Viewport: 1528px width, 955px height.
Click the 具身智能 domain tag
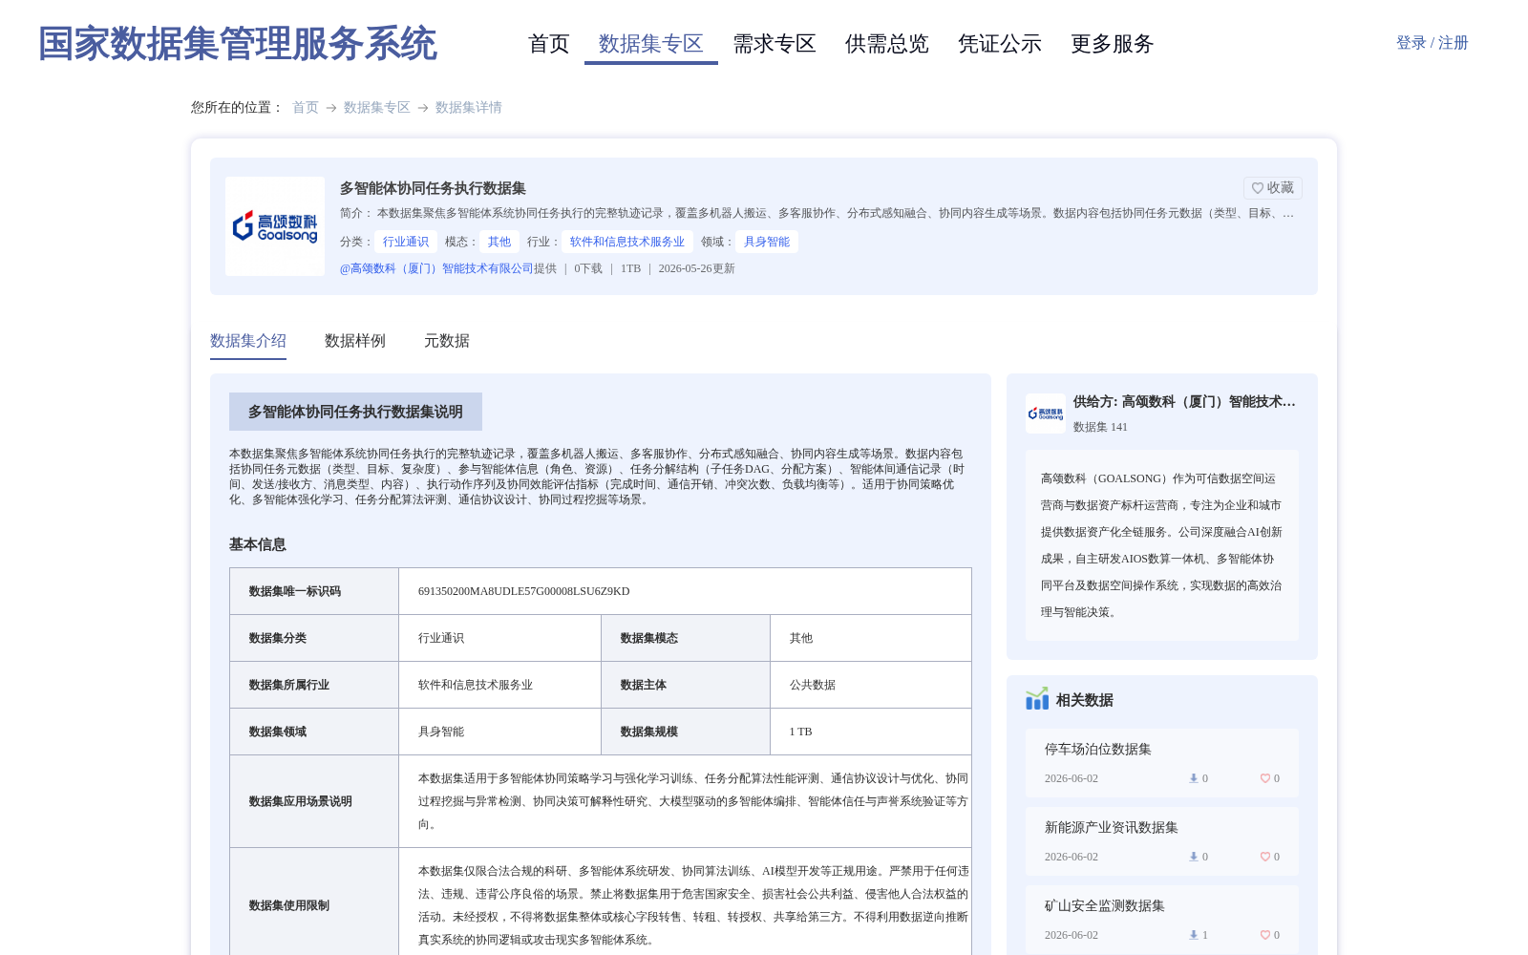[767, 242]
